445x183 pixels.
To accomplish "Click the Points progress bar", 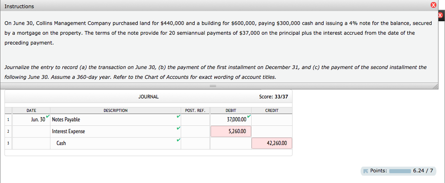I will 400,171.
